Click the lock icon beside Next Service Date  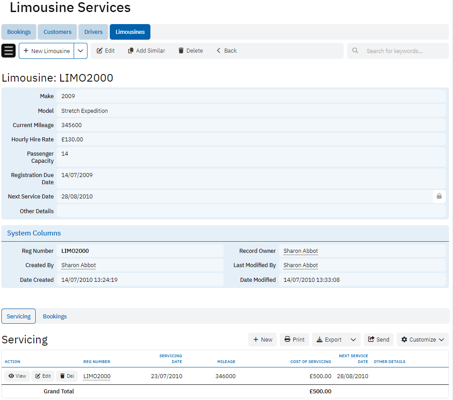(x=439, y=196)
